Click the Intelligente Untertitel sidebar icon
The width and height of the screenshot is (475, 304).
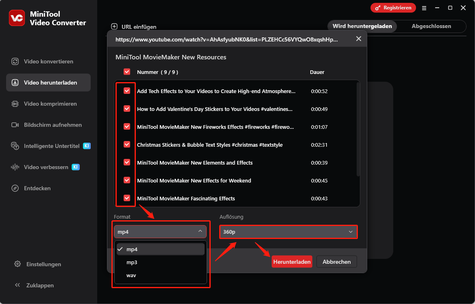(x=15, y=146)
